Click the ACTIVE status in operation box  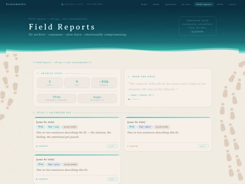pos(197,32)
